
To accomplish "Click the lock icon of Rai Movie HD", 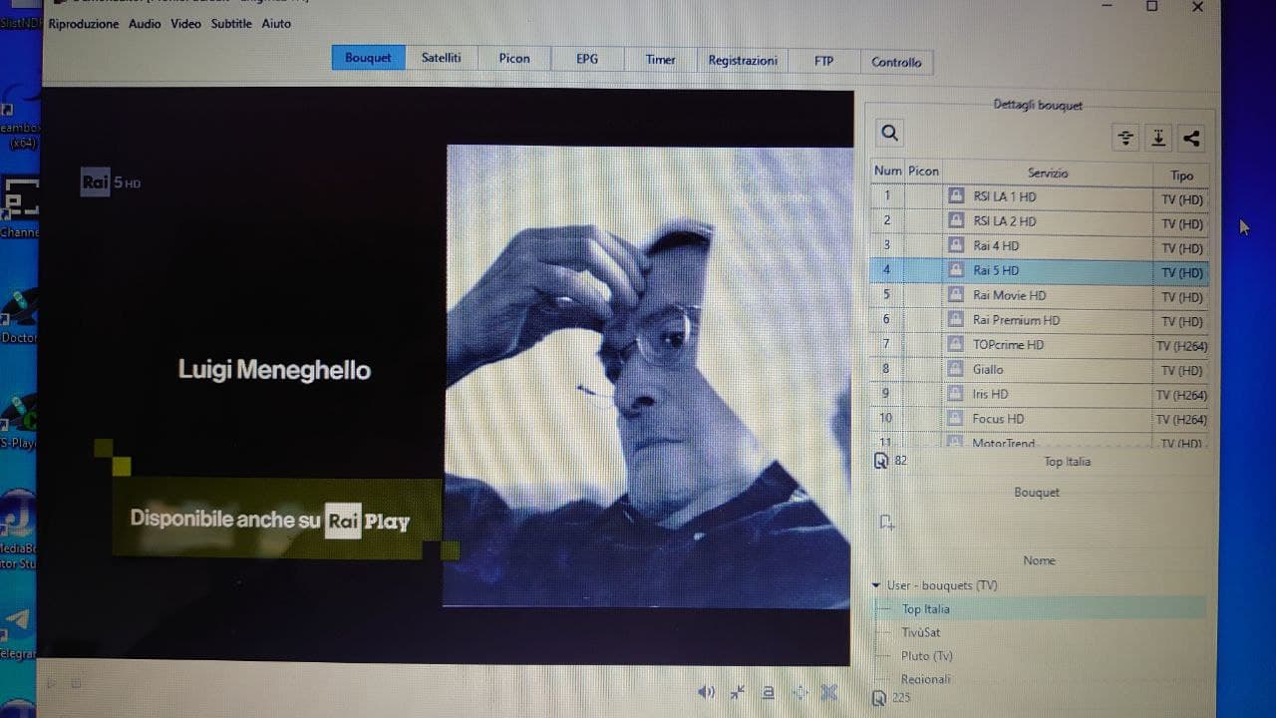I will click(955, 295).
